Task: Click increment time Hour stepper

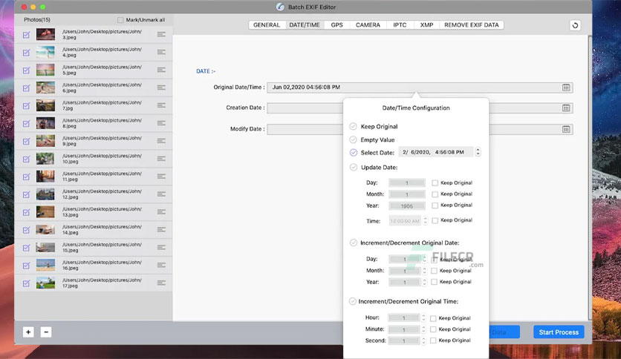Action: point(423,318)
